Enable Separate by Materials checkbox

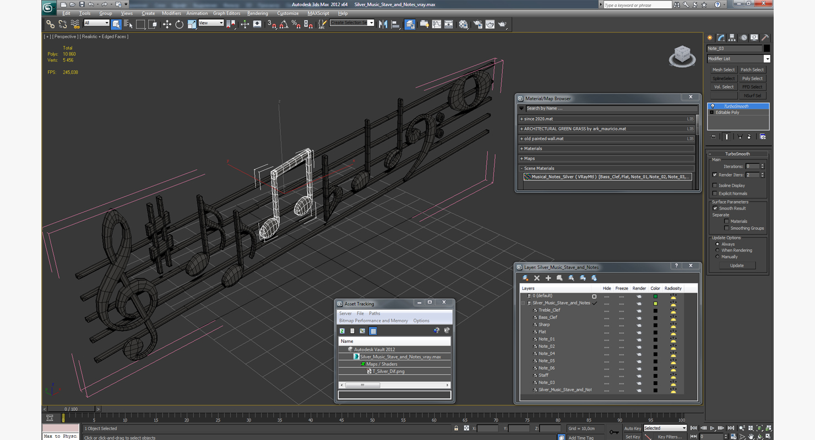tap(726, 221)
